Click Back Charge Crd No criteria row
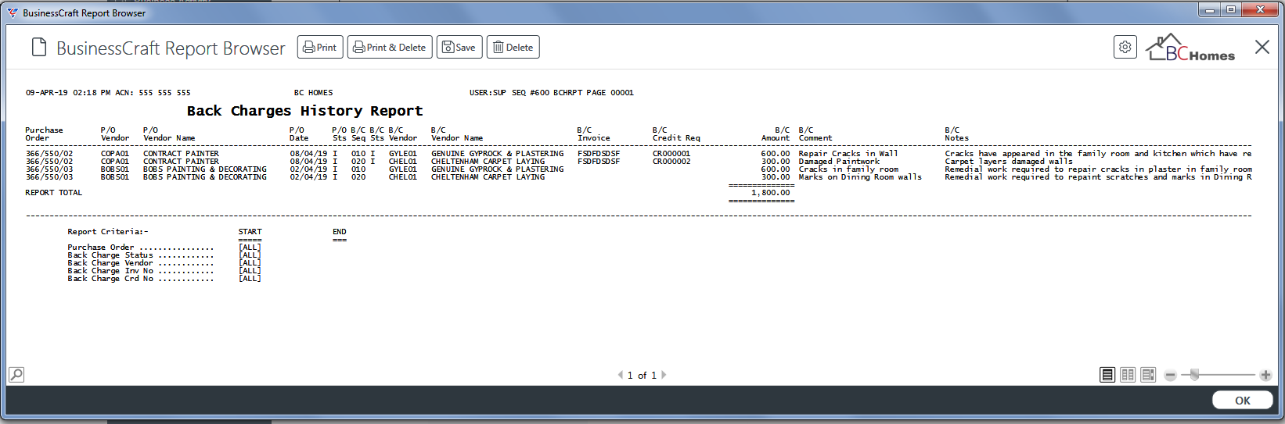 point(164,279)
